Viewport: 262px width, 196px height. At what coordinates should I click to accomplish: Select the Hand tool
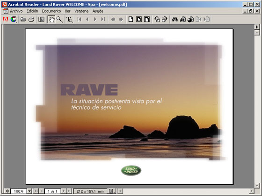[51, 19]
